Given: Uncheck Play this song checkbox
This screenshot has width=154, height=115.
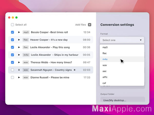Looking at the screenshot, I should pyautogui.click(x=13, y=47).
